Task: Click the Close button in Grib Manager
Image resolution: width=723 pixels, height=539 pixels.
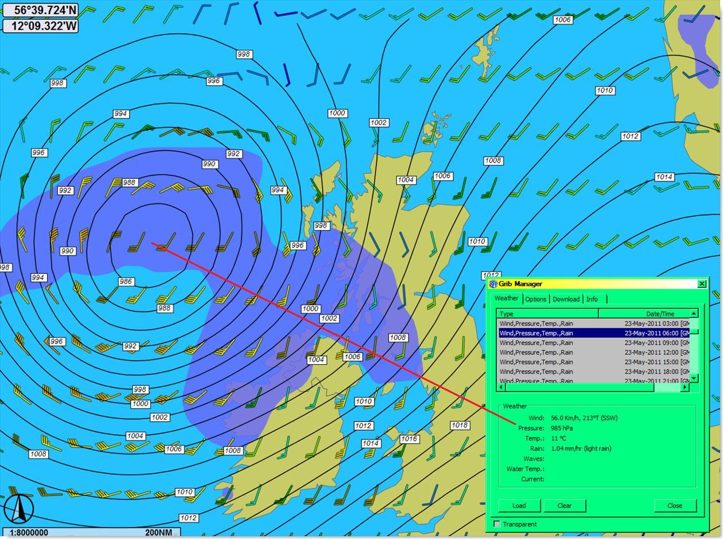Action: [674, 505]
